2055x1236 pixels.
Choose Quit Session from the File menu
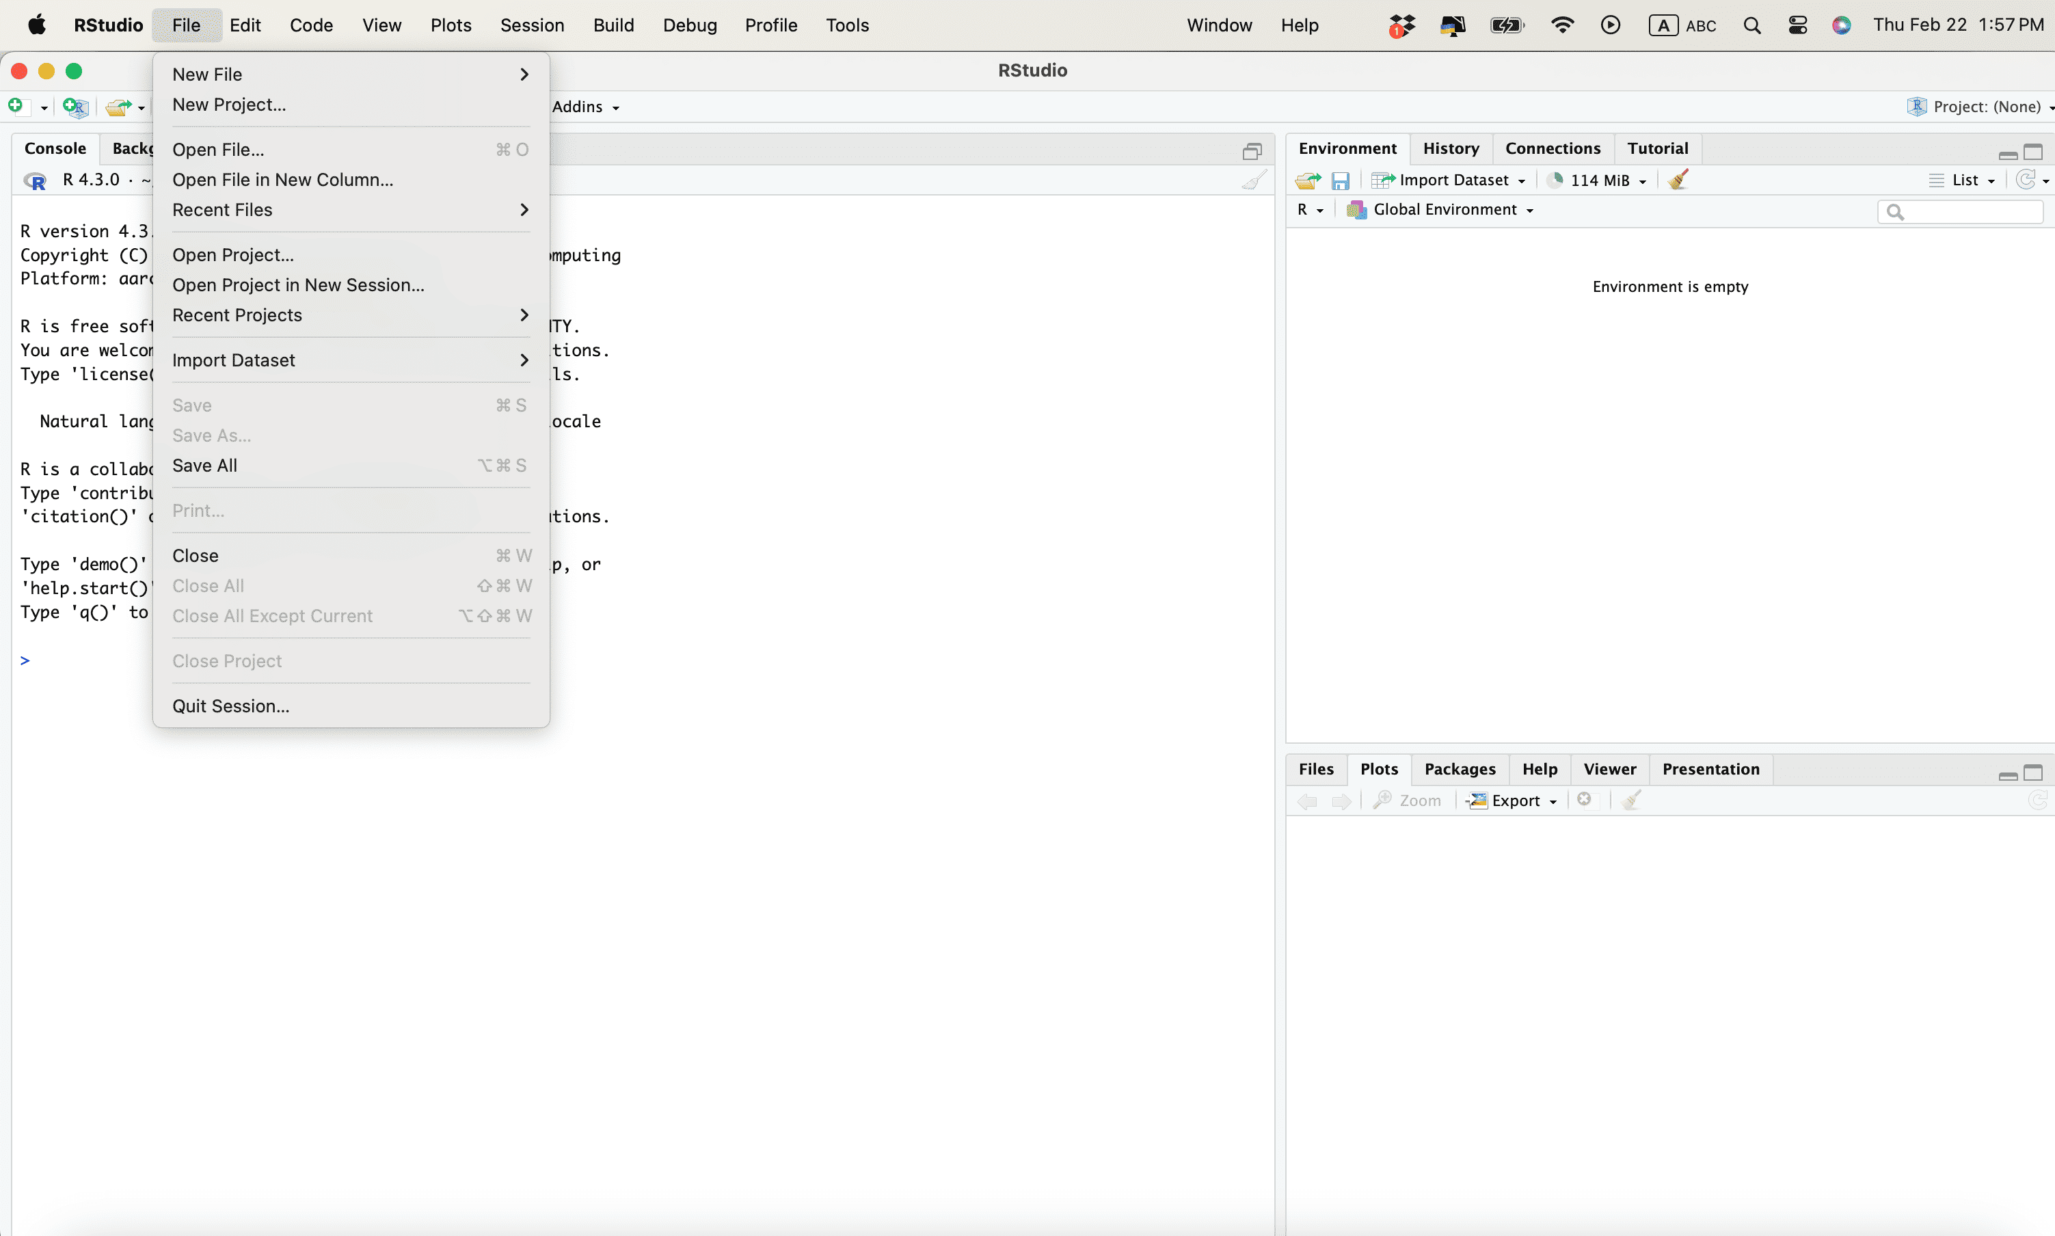tap(230, 706)
